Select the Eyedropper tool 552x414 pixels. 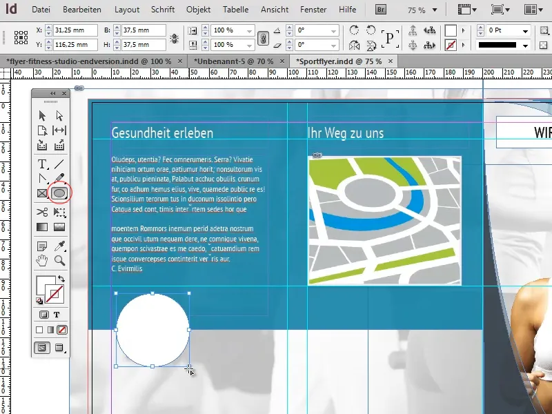click(60, 246)
